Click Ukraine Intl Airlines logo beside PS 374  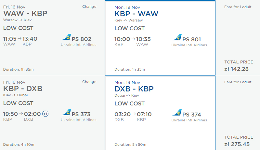177,113
